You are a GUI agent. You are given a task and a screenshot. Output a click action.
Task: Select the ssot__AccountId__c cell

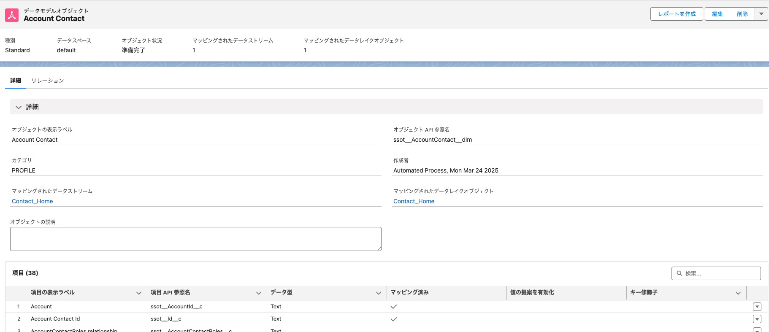tap(176, 307)
